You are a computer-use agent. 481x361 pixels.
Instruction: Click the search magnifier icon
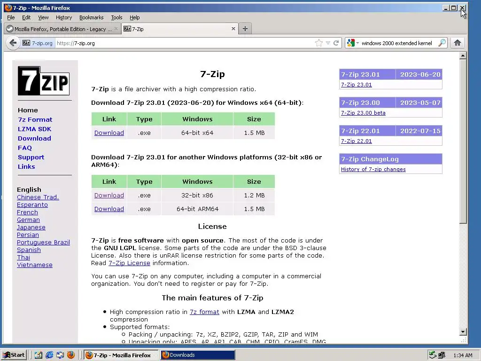click(442, 43)
